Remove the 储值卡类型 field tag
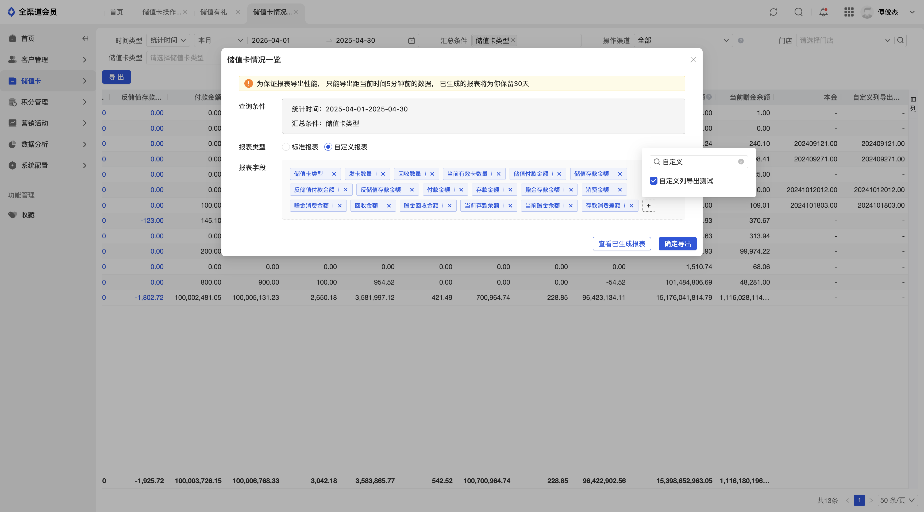The image size is (924, 512). click(x=334, y=174)
